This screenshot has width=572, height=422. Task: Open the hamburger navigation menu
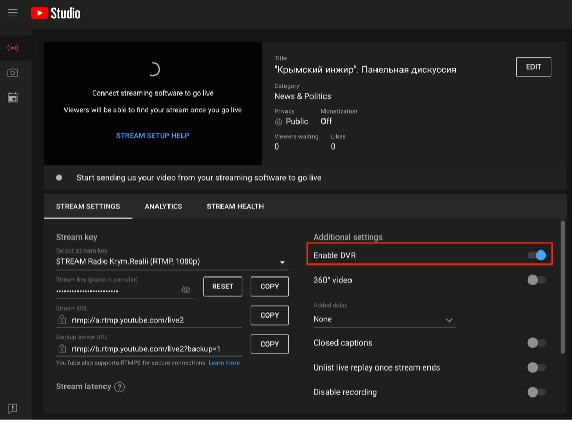(x=13, y=13)
